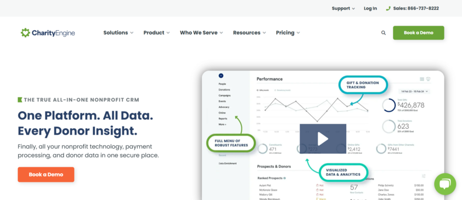Call the Sales phone number link

(x=416, y=9)
